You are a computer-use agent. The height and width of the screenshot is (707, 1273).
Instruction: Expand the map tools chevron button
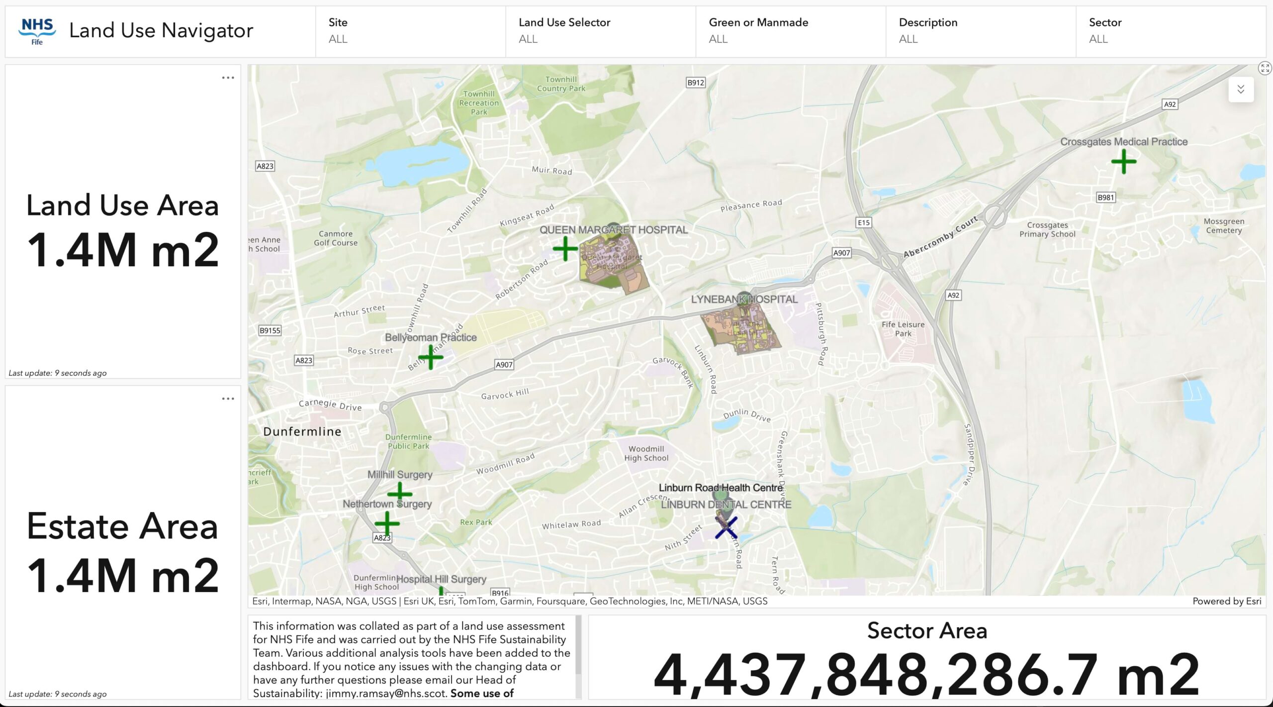pyautogui.click(x=1241, y=90)
